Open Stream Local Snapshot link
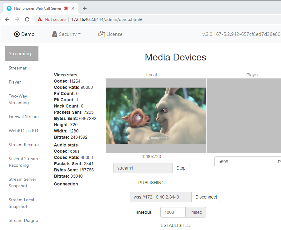Screen dimensions: 281x230 point(21,203)
